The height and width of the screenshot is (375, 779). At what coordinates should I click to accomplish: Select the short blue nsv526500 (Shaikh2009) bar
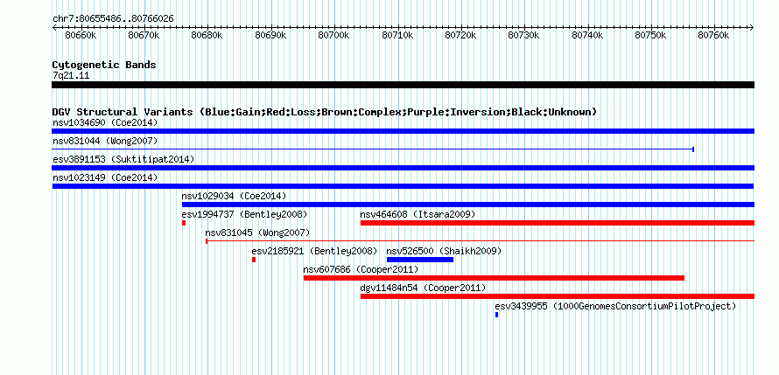420,260
